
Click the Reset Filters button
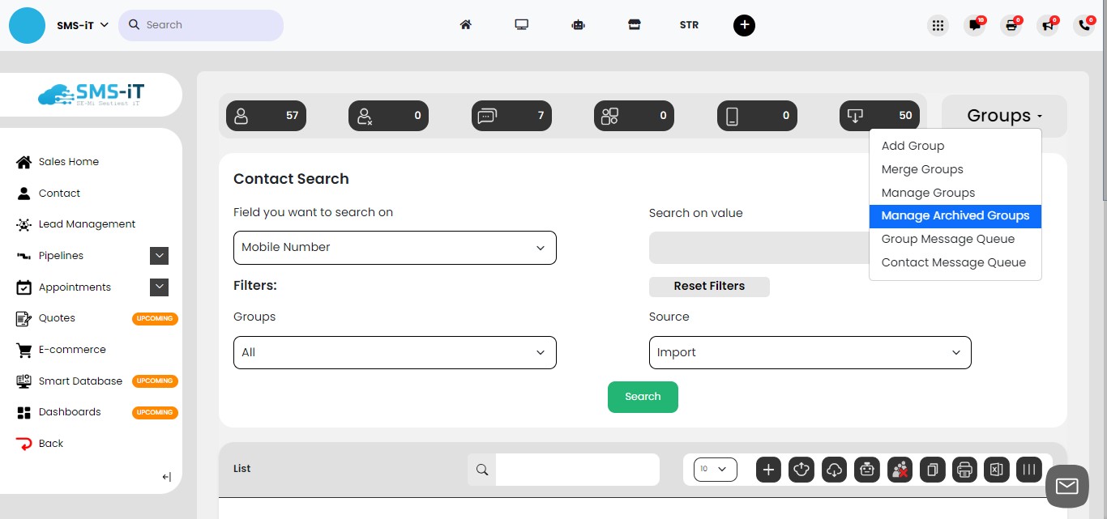click(709, 286)
